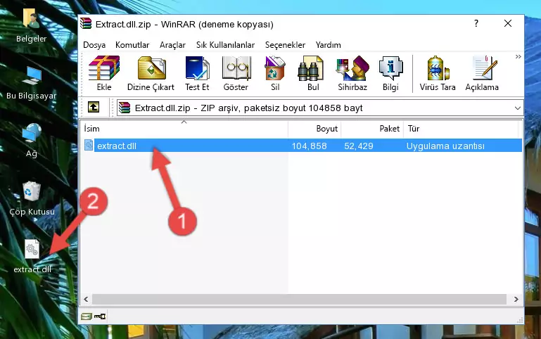Click the 52,429 packed size value
541x339 pixels.
coord(359,146)
